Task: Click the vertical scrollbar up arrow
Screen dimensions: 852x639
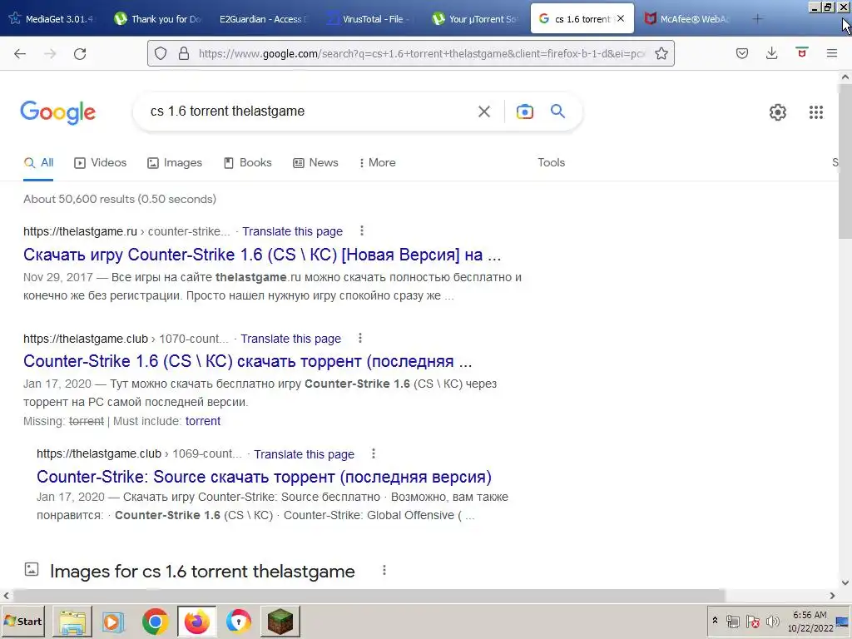Action: 845,77
